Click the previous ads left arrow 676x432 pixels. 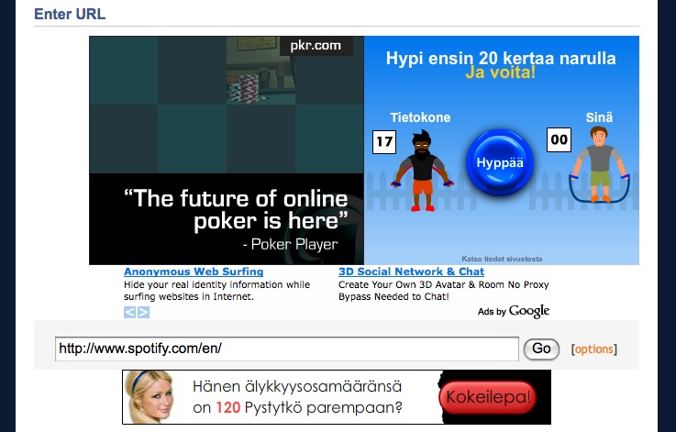(x=129, y=312)
